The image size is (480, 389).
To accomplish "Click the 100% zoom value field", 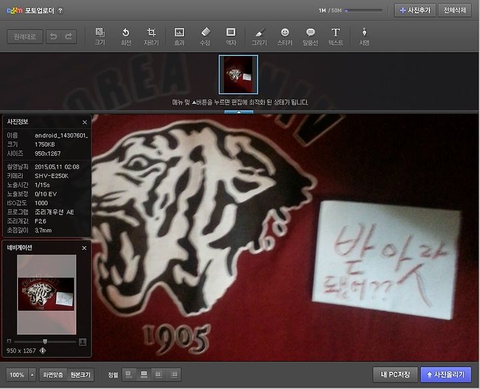I will [x=17, y=374].
